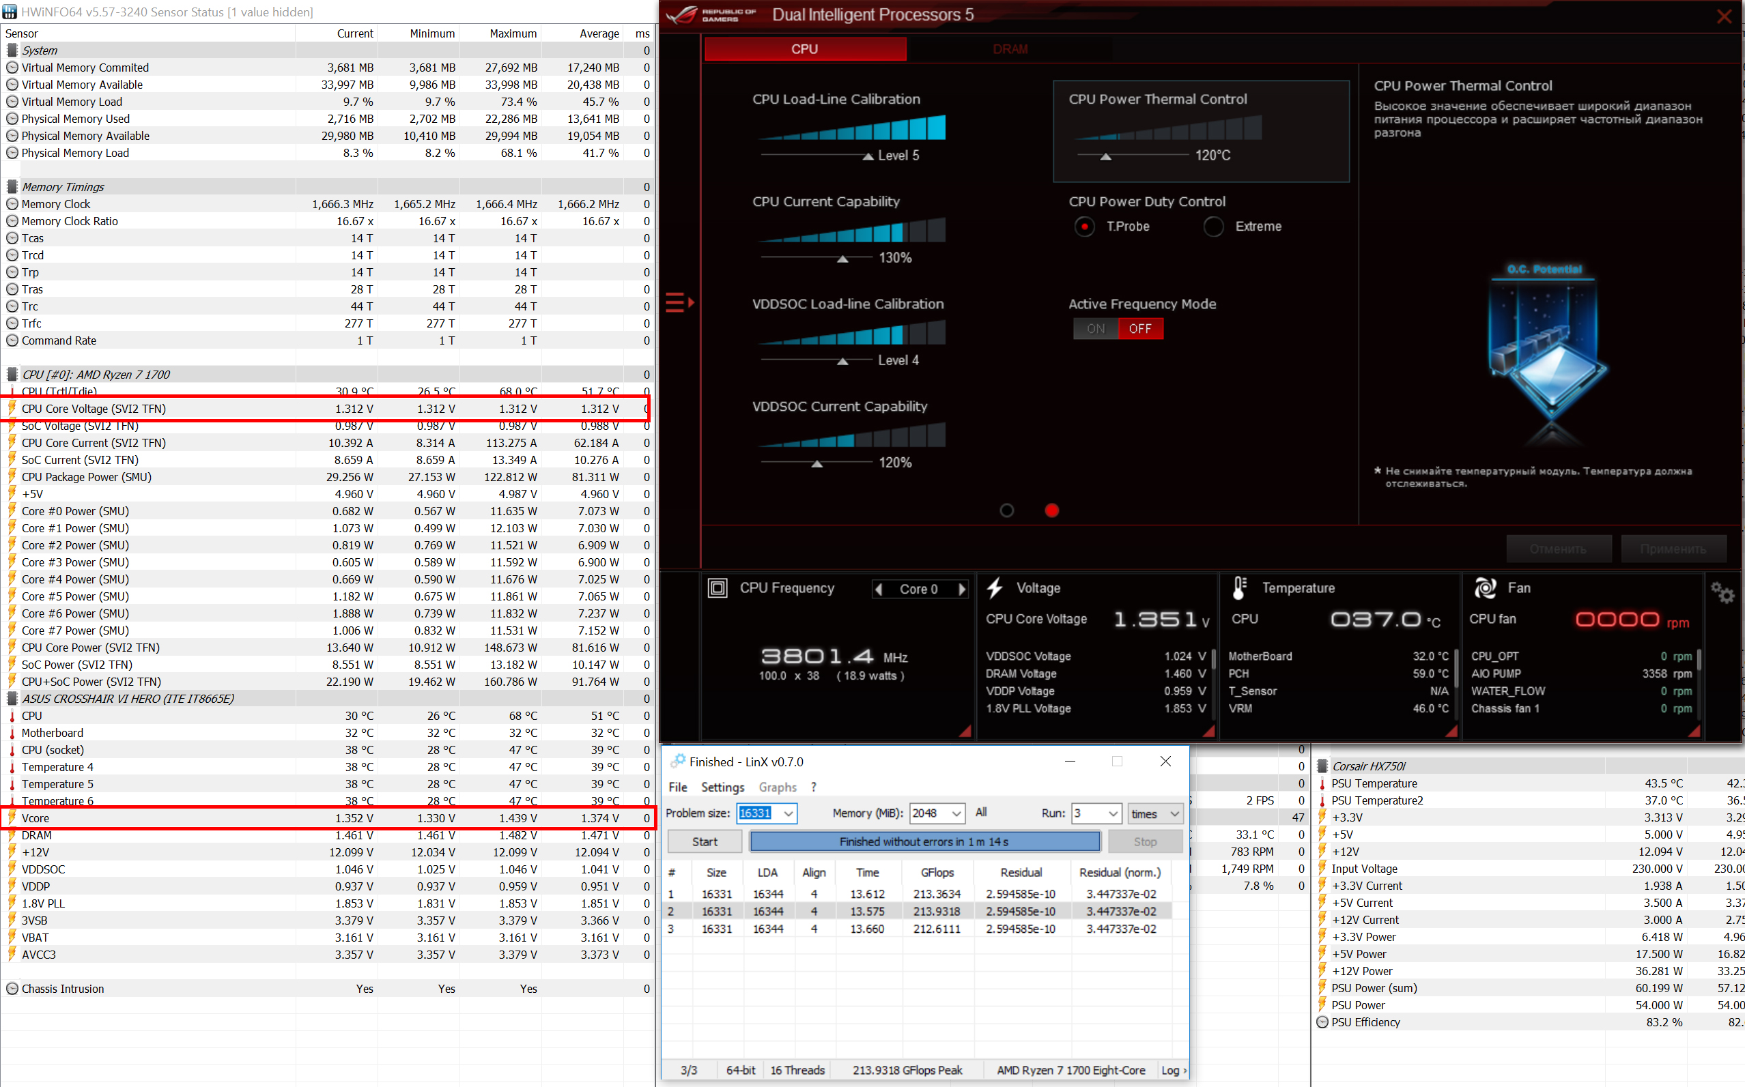1745x1087 pixels.
Task: Click the CPU Frequency chip icon
Action: (x=717, y=588)
